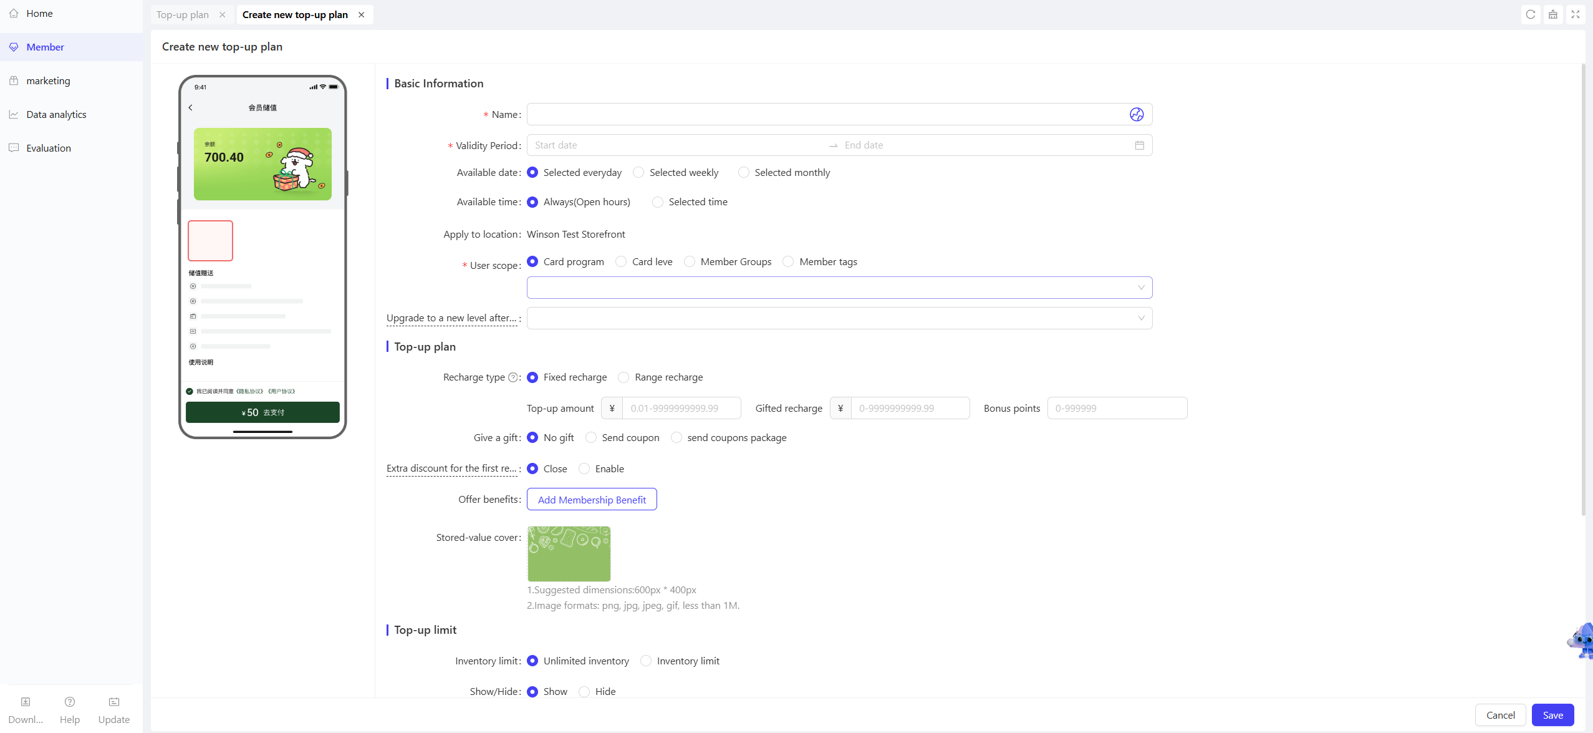Screen dimensions: 1593x733
Task: Click the Top-up amount input field
Action: 681,409
